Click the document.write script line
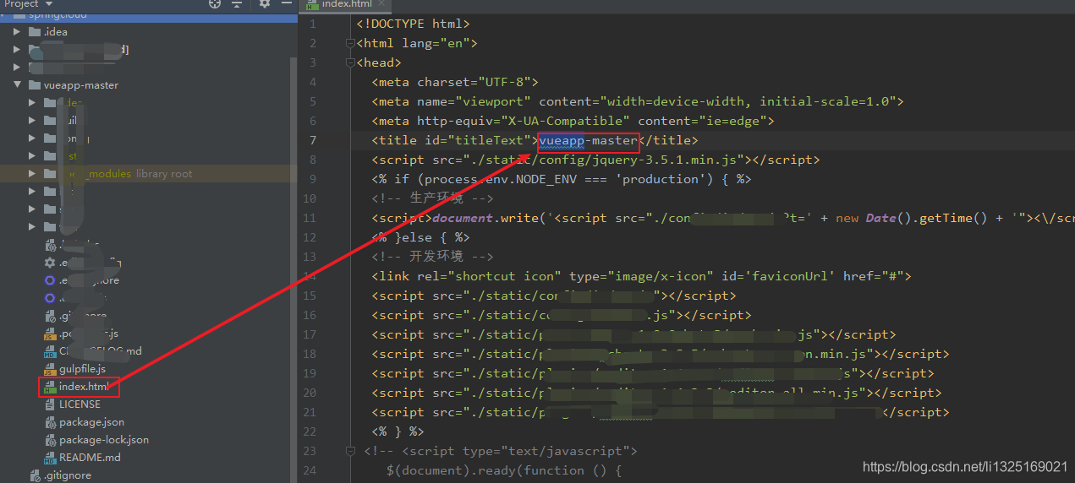1075x483 pixels. (x=723, y=218)
